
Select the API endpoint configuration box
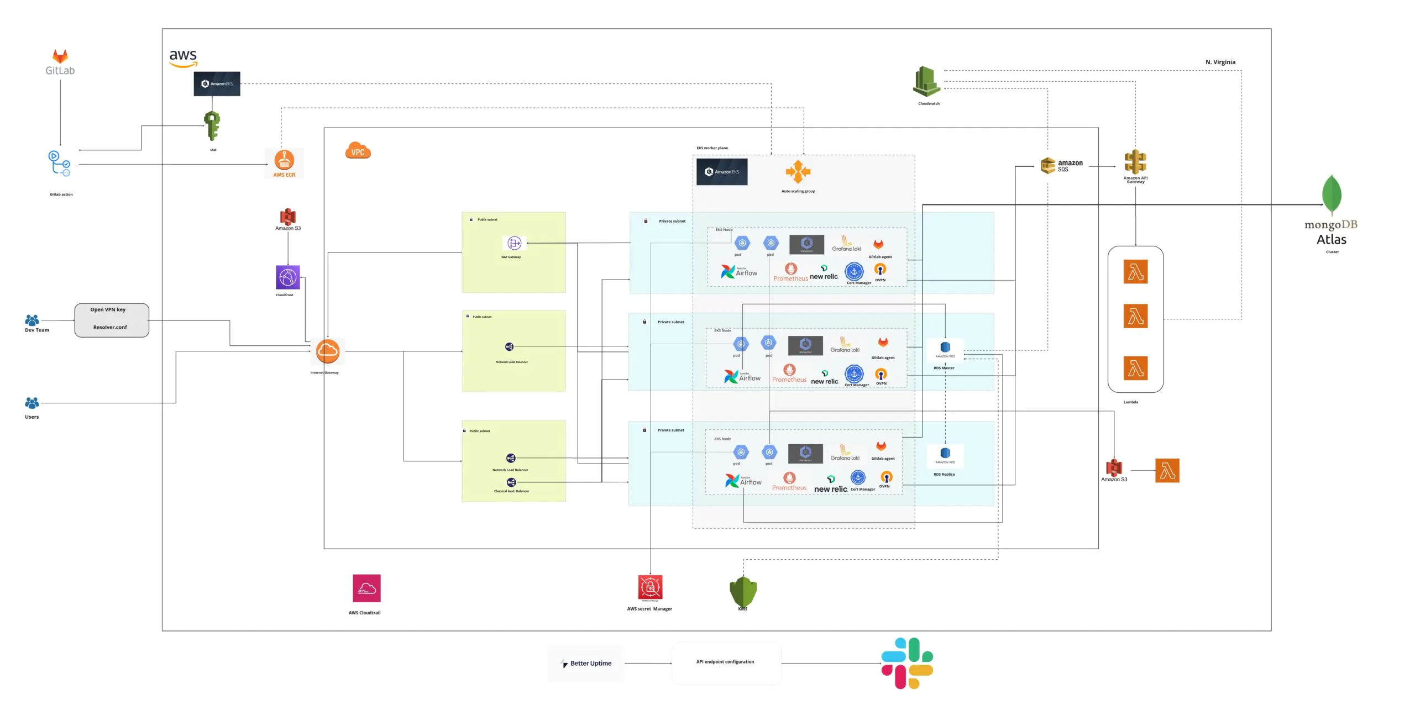coord(726,663)
